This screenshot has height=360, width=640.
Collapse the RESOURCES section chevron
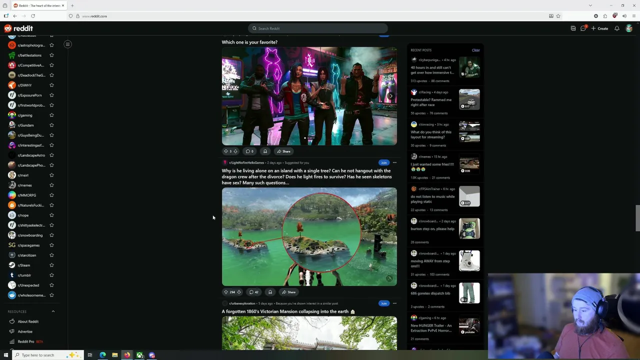(x=53, y=311)
